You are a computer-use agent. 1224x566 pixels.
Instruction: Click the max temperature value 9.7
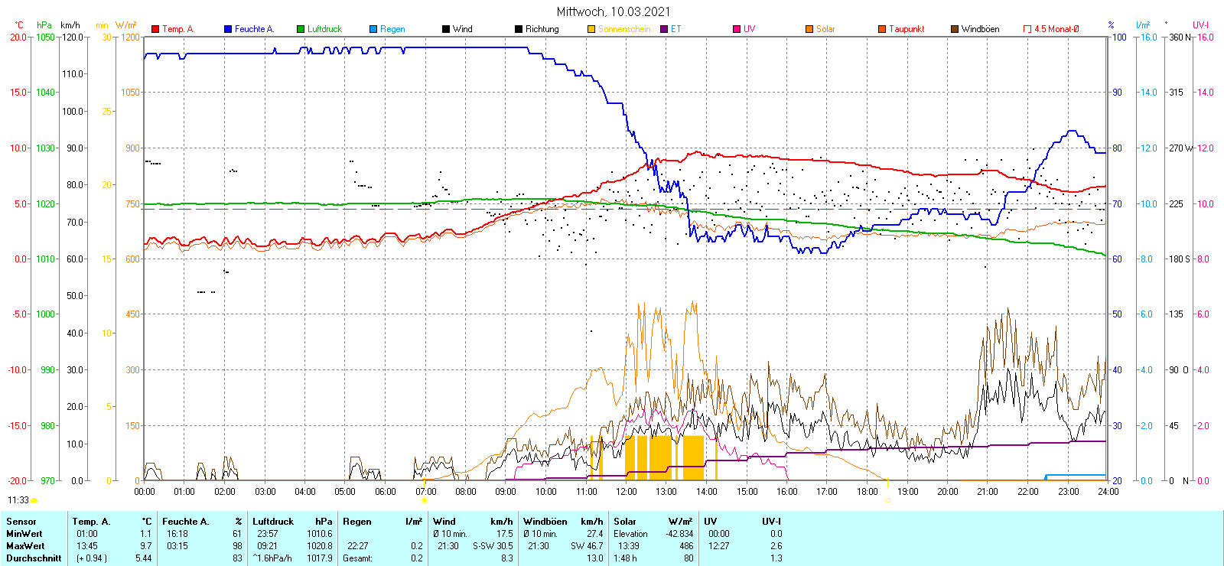tap(145, 546)
